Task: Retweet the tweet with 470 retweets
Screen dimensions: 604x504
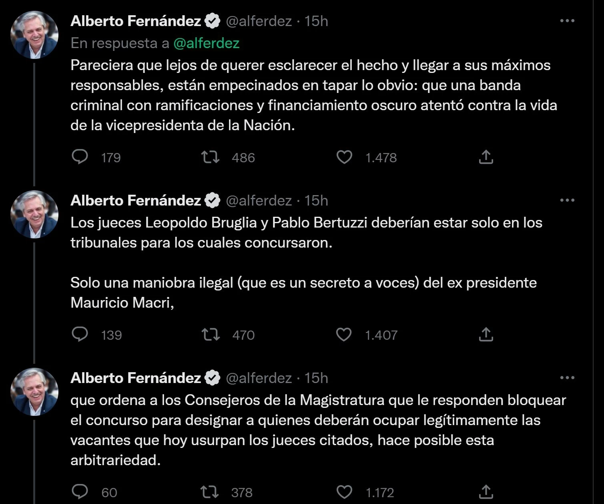Action: tap(210, 335)
